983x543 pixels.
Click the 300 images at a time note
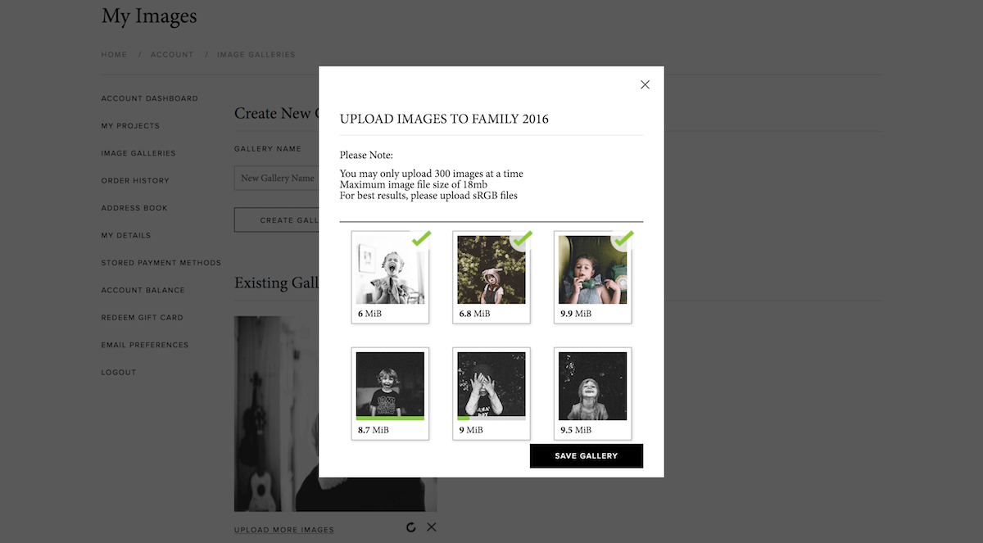(x=432, y=174)
